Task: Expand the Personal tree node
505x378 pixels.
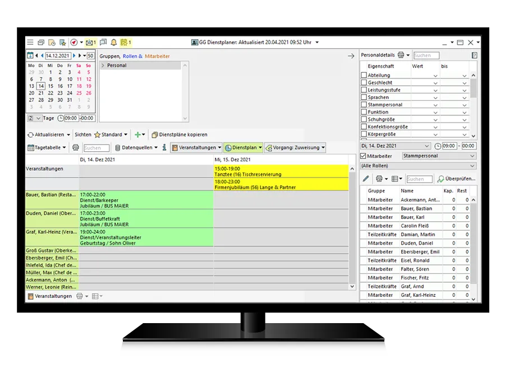Action: click(x=103, y=66)
